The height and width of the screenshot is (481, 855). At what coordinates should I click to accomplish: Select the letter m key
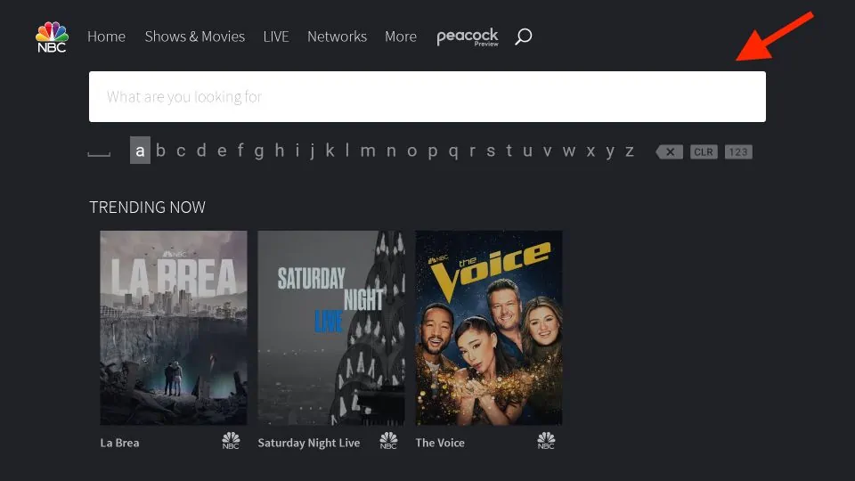click(368, 151)
